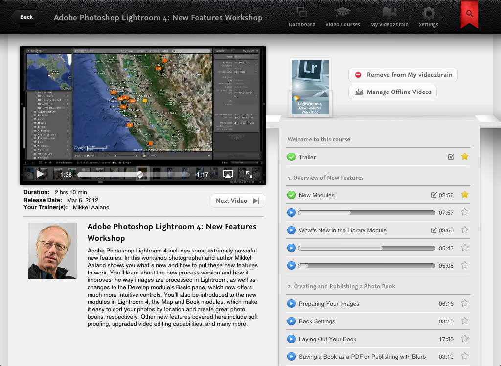Play the 05:08 video in the list
This screenshot has height=366, width=501.
pyautogui.click(x=291, y=265)
